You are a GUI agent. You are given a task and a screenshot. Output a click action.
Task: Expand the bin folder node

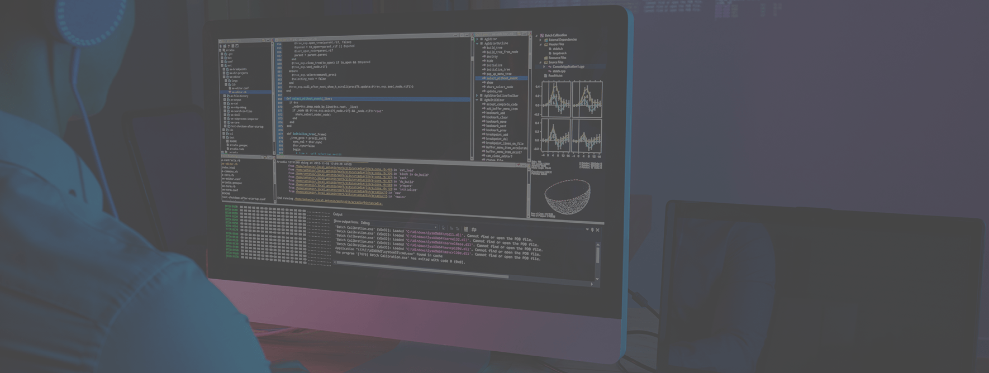click(222, 58)
